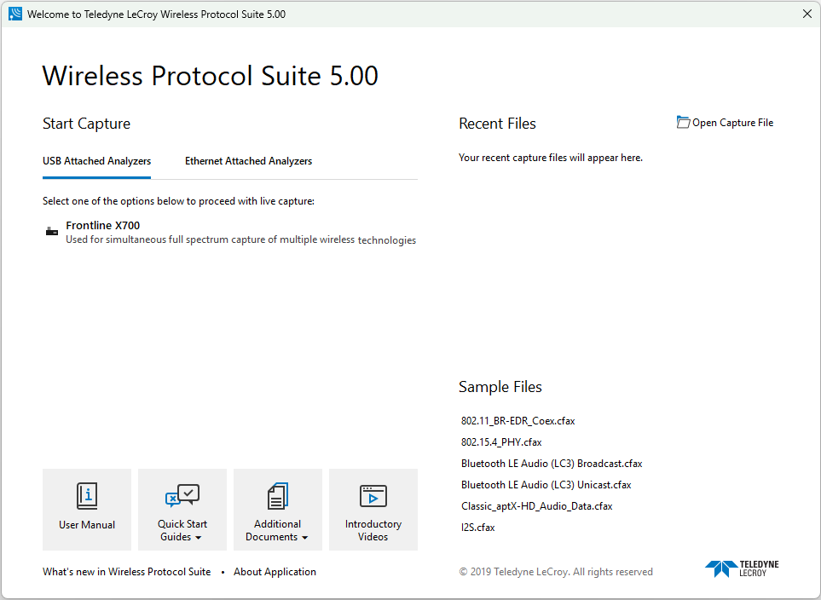The image size is (821, 600).
Task: Open Bluetooth LE Audio (LC3) Broadcast.cfax sample
Action: click(552, 464)
